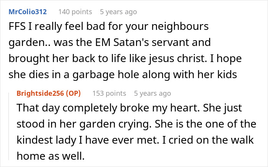
Task: Click the line starting "That day completely broke"
Action: tap(129, 109)
